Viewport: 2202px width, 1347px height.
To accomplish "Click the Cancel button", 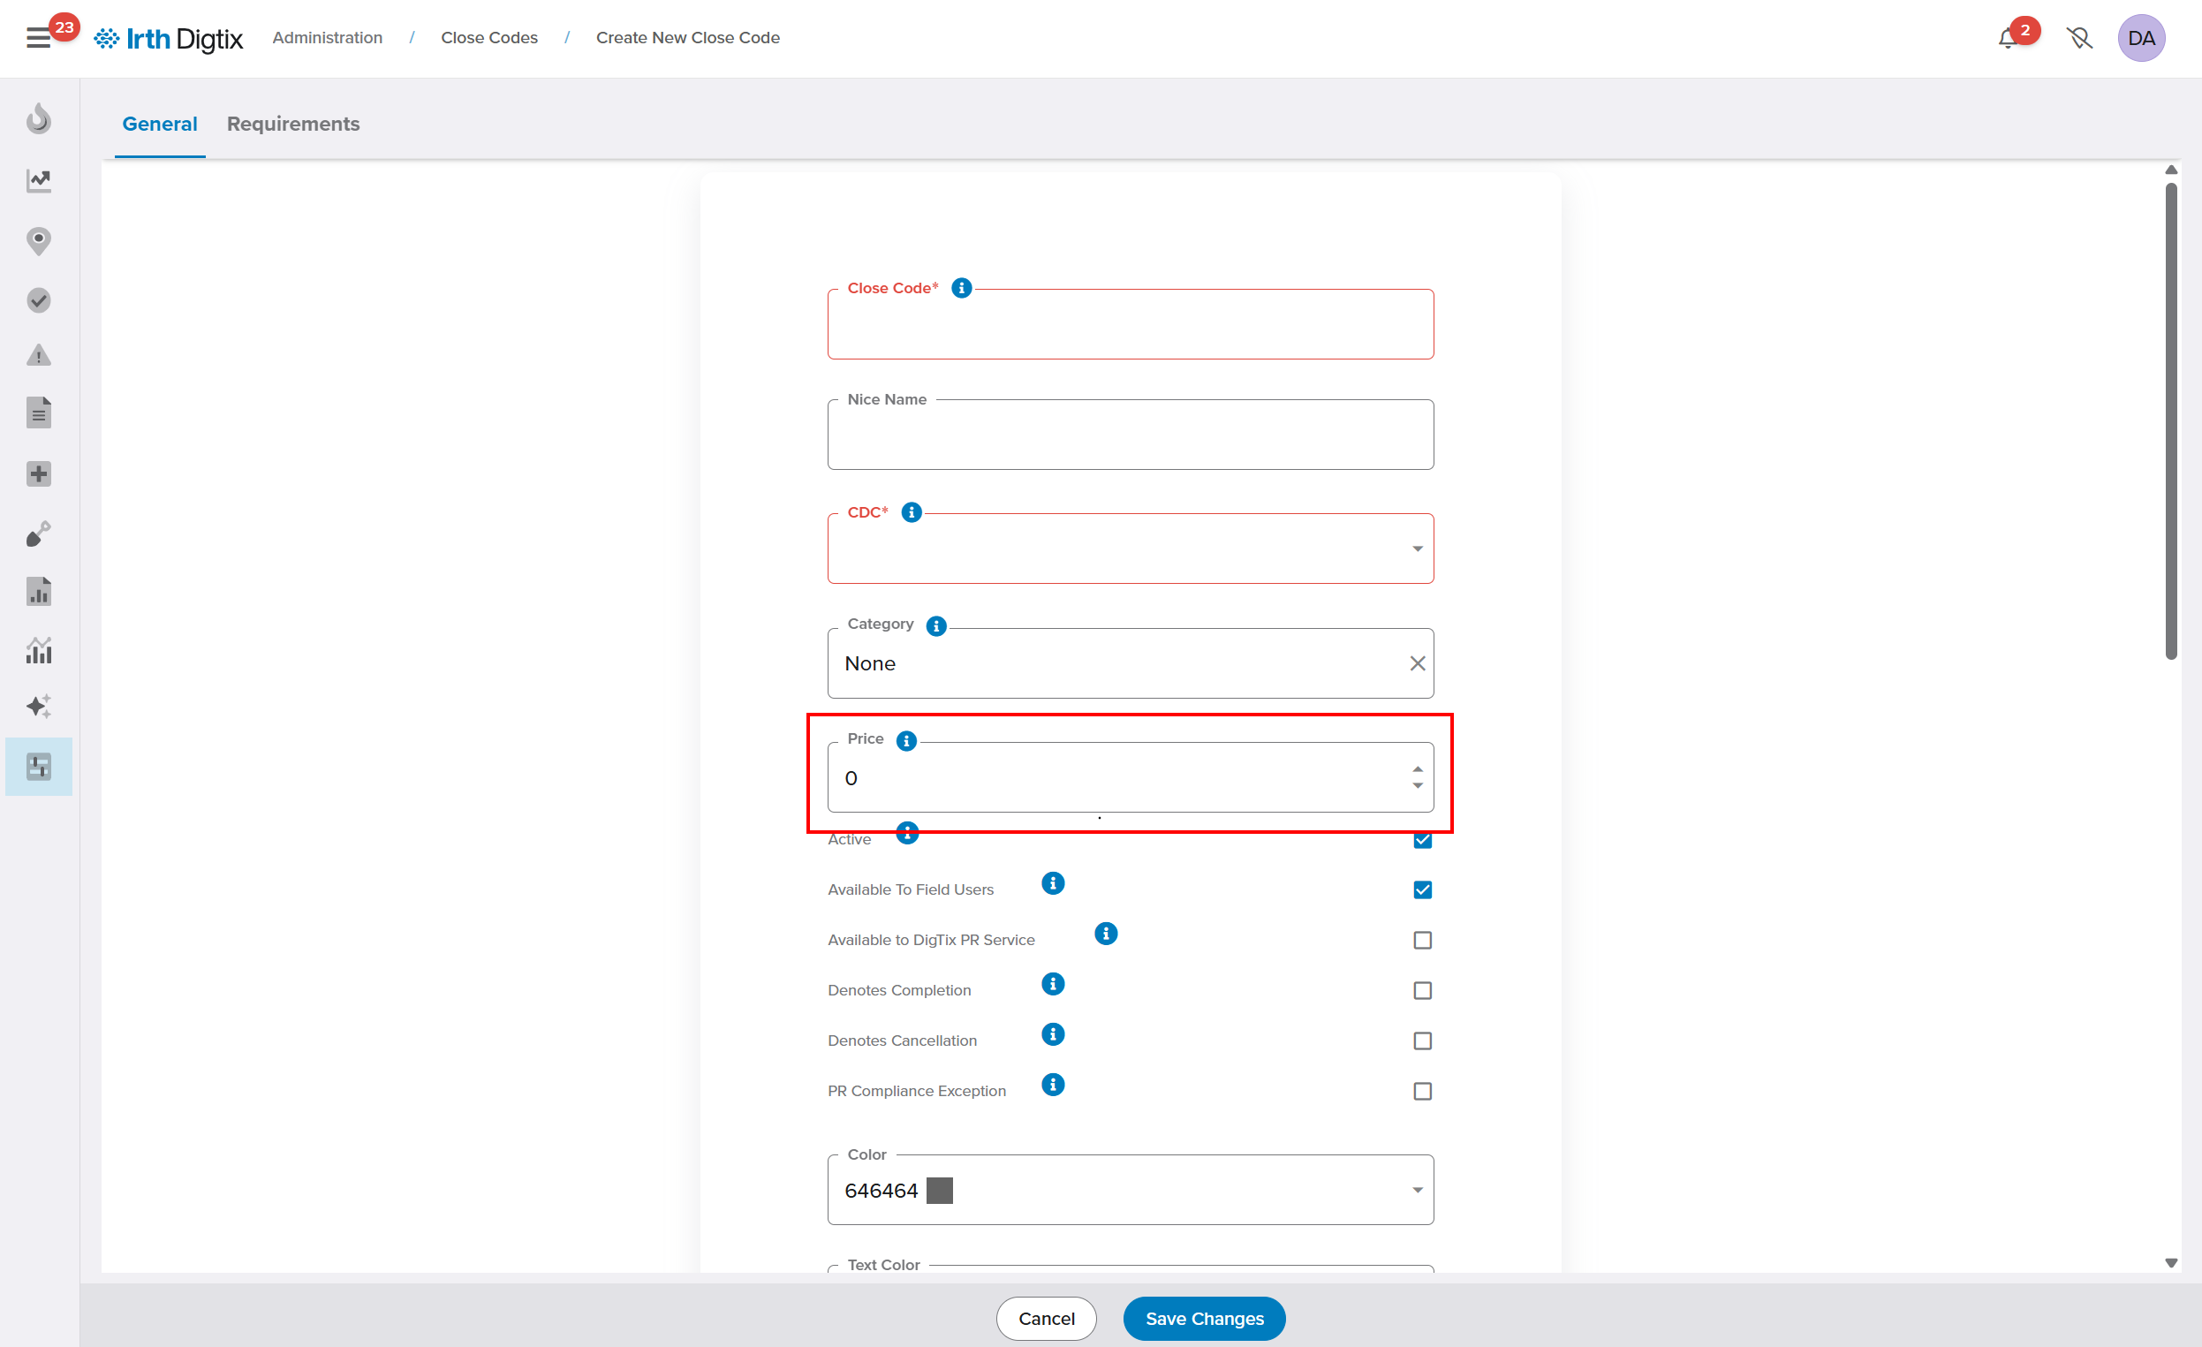I will pos(1046,1319).
